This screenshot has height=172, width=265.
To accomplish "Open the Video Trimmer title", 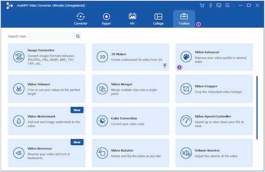I will tap(39, 84).
